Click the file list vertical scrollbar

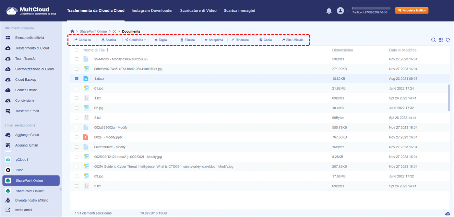click(449, 98)
